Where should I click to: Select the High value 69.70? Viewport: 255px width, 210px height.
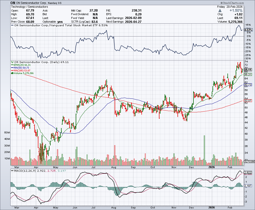coord(30,14)
